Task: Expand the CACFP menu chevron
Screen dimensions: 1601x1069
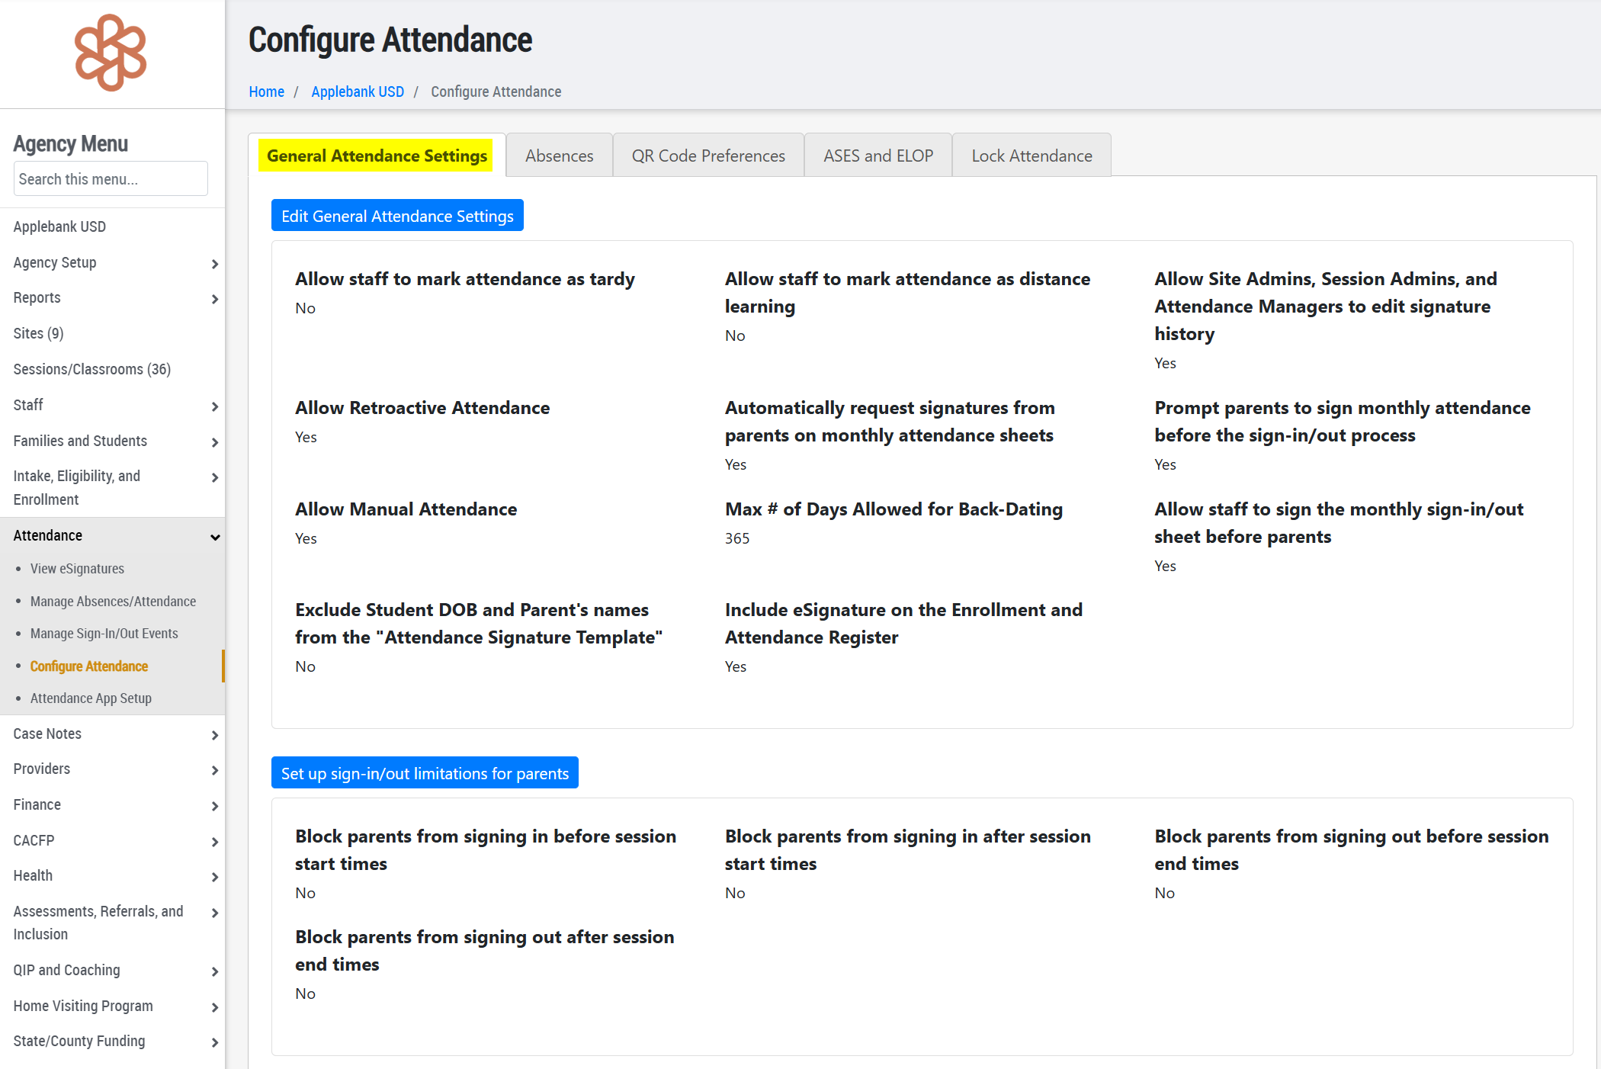Action: pyautogui.click(x=215, y=842)
